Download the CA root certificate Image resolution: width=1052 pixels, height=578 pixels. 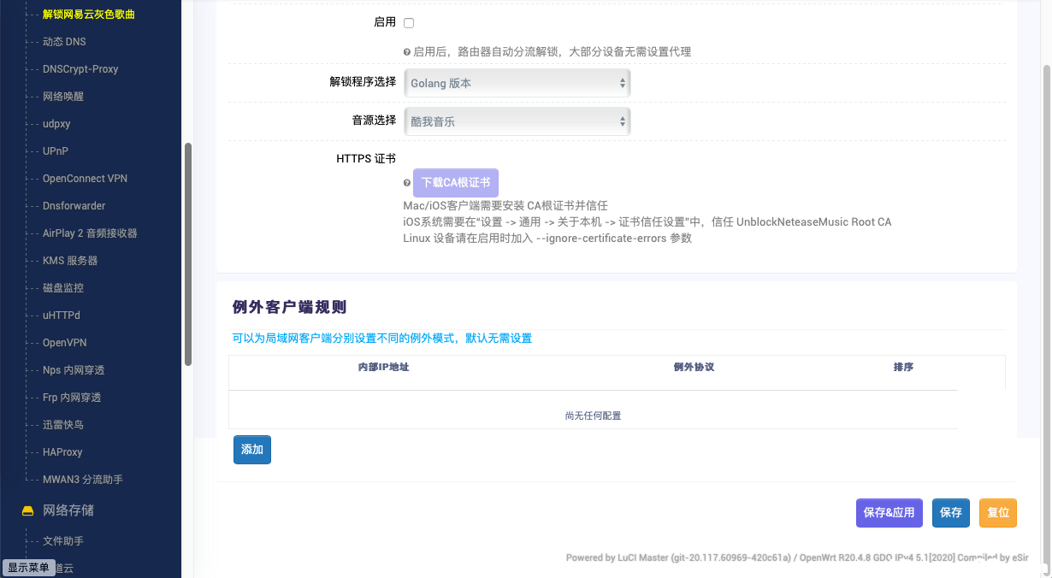455,183
